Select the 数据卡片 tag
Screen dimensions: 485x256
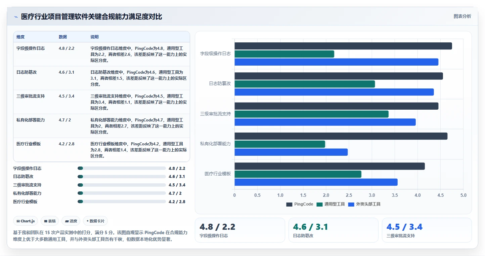point(95,221)
